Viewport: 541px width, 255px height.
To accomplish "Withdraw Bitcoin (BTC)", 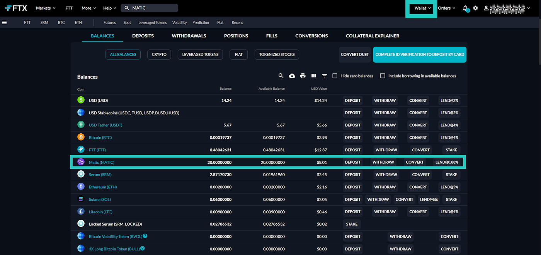I will click(385, 138).
